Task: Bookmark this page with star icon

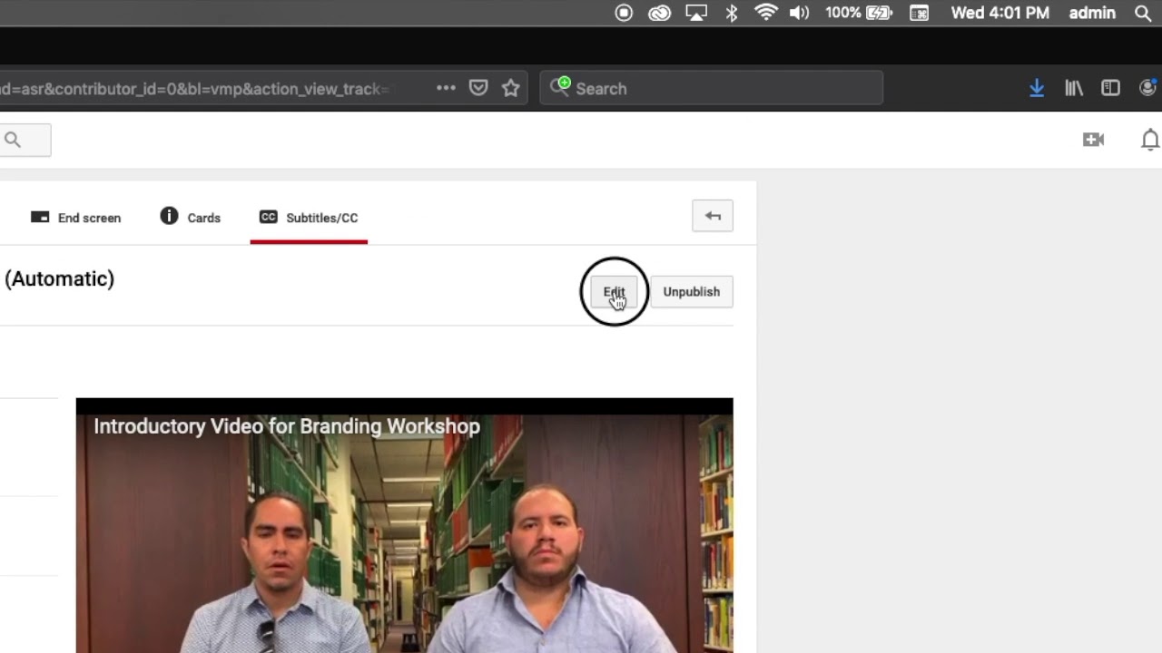Action: coord(511,88)
